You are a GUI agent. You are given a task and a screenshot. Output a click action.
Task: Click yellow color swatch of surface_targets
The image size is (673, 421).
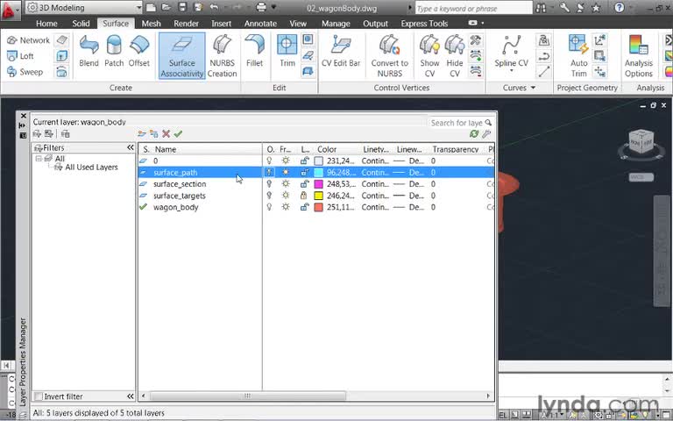click(318, 196)
